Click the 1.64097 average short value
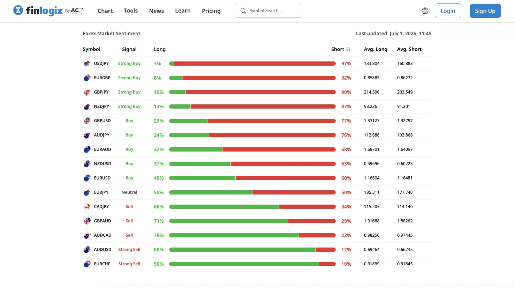Image resolution: width=515 pixels, height=287 pixels. tap(405, 149)
